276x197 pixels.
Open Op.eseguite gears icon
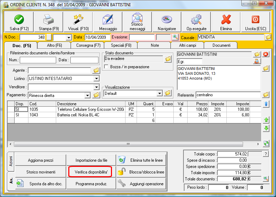coord(196,19)
